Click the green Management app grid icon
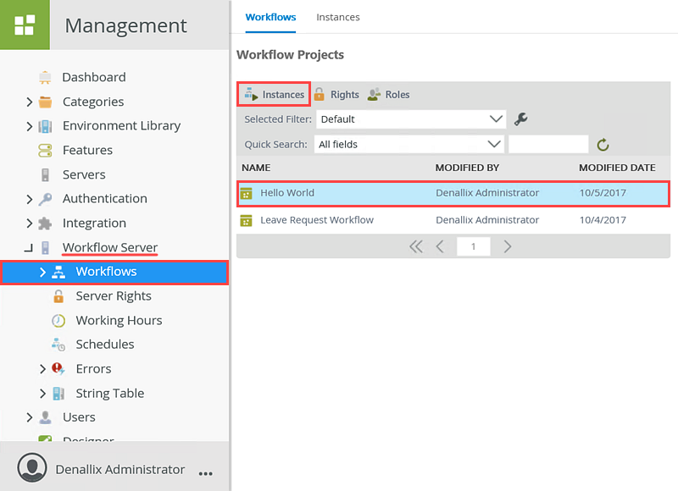 point(25,25)
